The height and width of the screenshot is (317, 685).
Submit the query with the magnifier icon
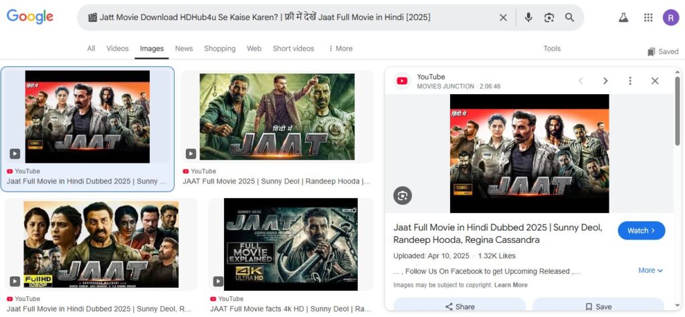point(570,17)
